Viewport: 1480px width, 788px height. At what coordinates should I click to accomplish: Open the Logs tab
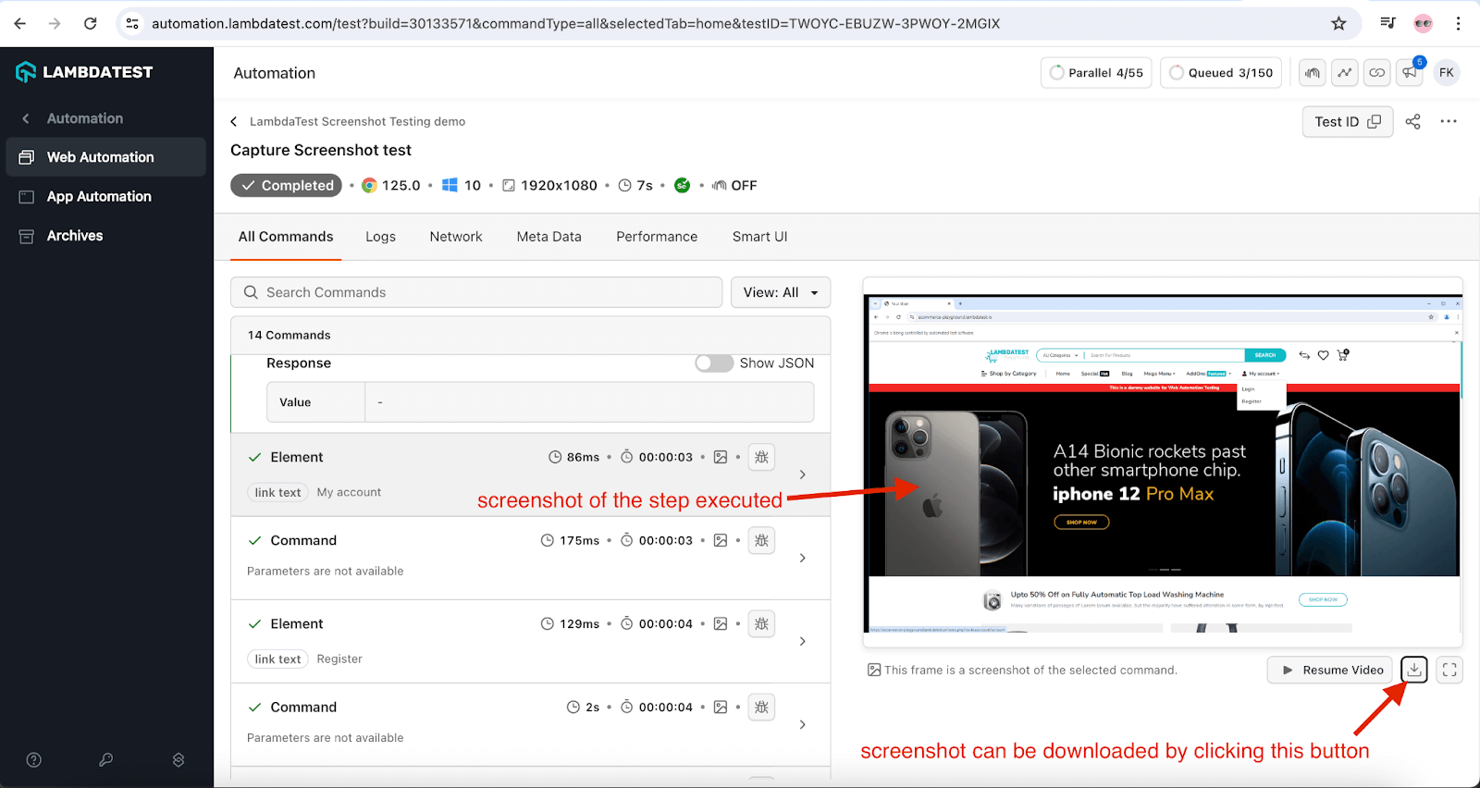[x=380, y=237]
